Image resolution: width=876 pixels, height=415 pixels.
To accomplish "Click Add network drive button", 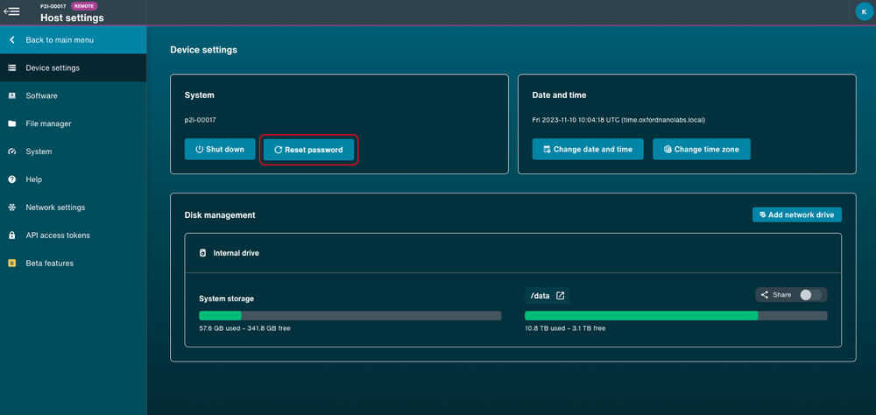I will point(796,215).
